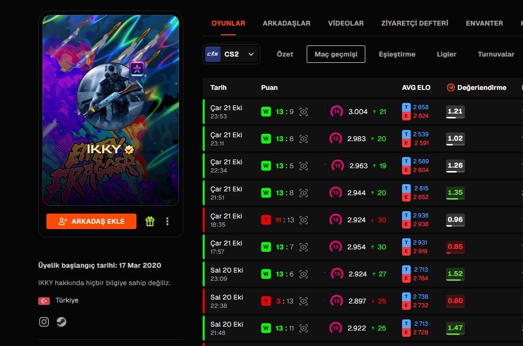Open match room icon for 21:48 match

(x=303, y=328)
